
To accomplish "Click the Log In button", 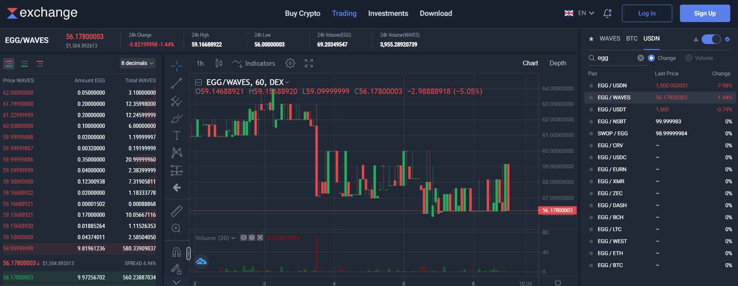I will point(647,14).
